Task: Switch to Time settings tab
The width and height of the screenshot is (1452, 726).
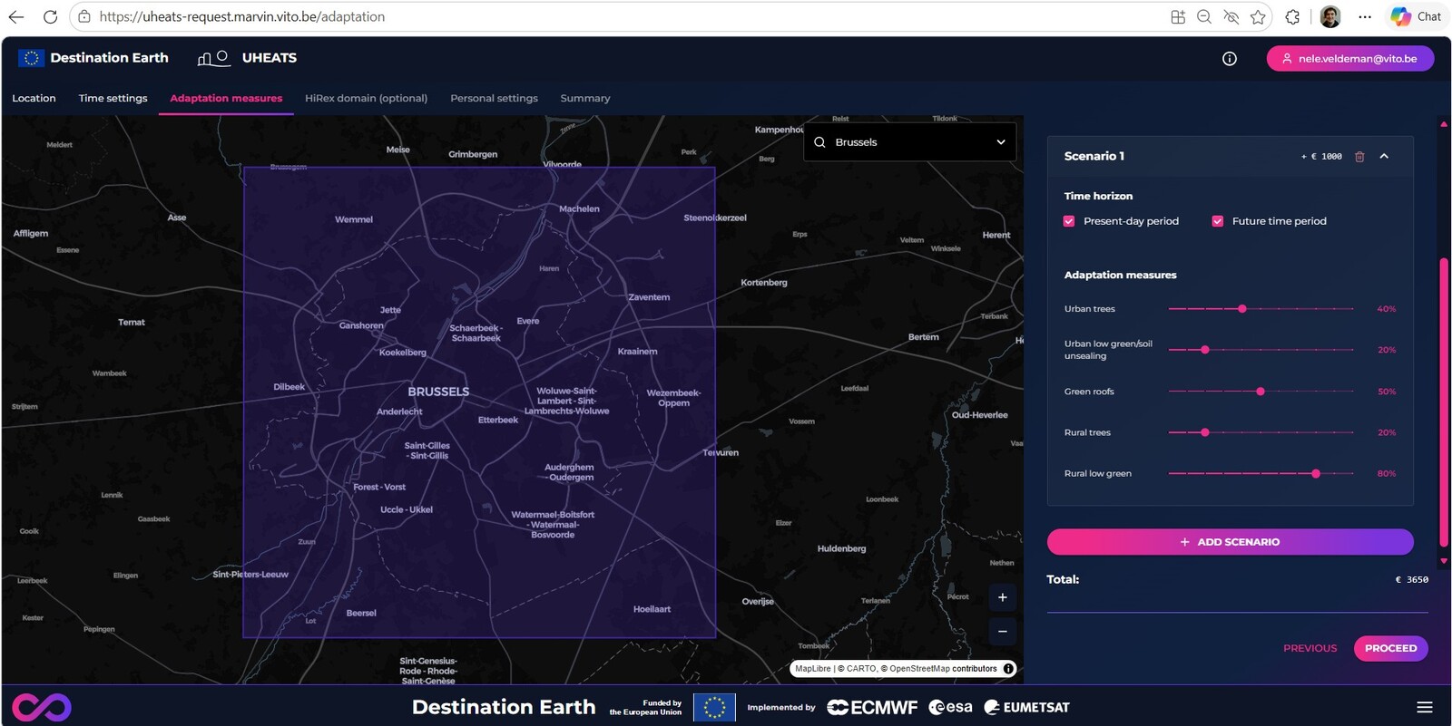Action: (113, 98)
